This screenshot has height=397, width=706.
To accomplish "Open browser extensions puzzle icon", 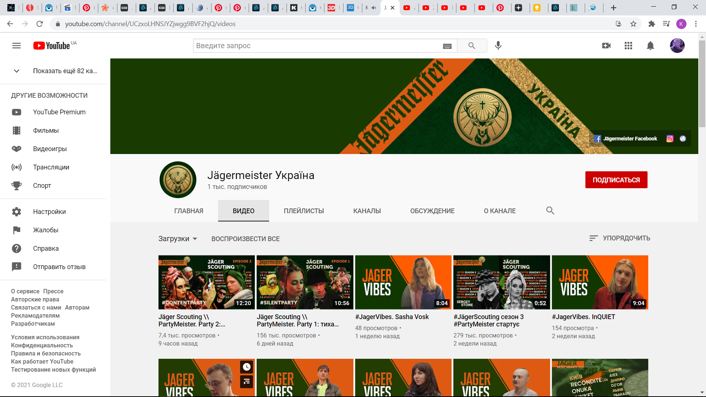I will click(x=652, y=24).
